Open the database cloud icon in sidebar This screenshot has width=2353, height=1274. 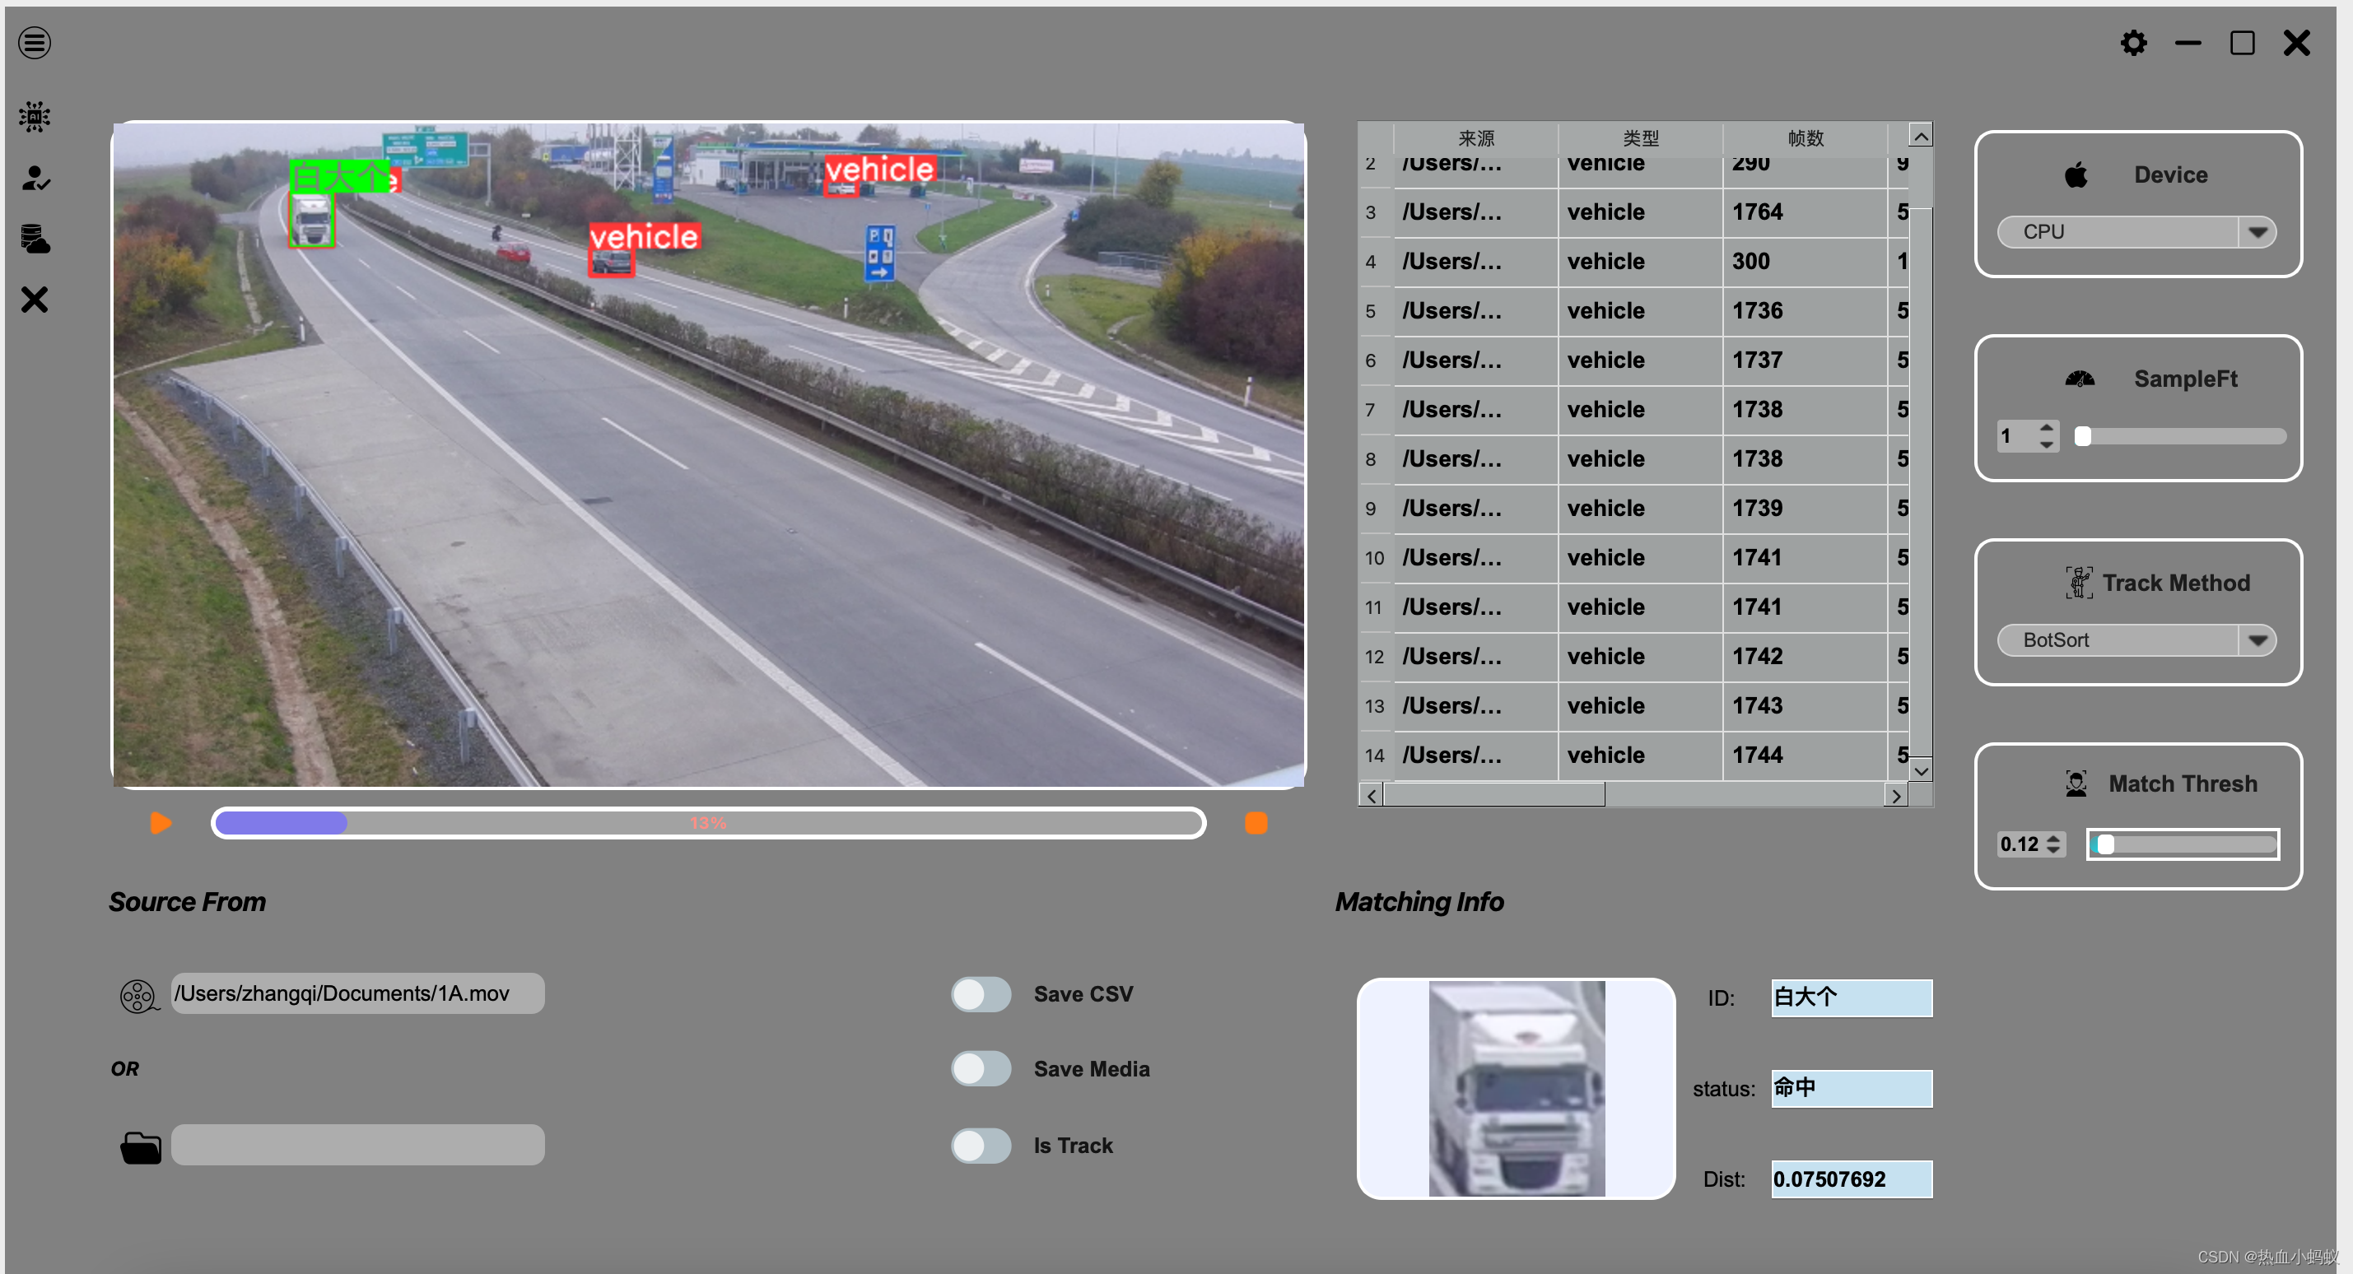point(35,239)
